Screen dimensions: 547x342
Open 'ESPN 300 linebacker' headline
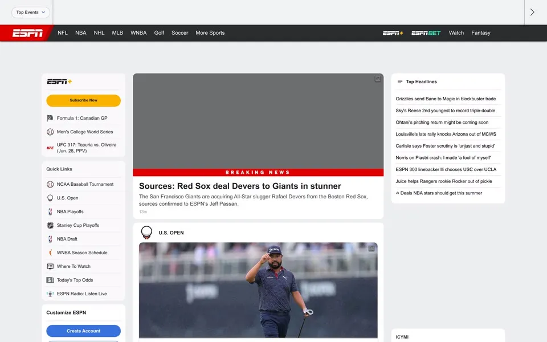tap(446, 169)
